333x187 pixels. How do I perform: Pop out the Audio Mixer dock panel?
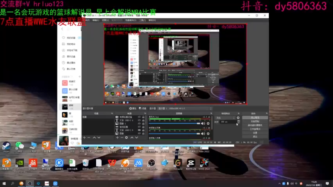point(211,113)
